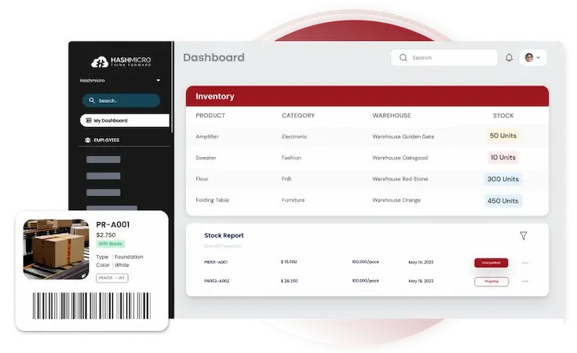Click the Stock Report heading
This screenshot has height=353, width=577.
click(x=224, y=235)
